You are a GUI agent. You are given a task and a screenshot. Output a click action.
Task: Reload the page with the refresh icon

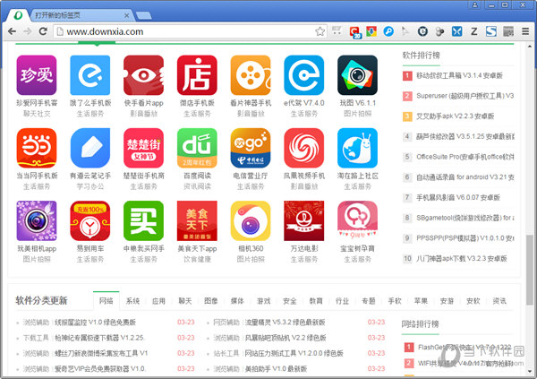point(43,31)
